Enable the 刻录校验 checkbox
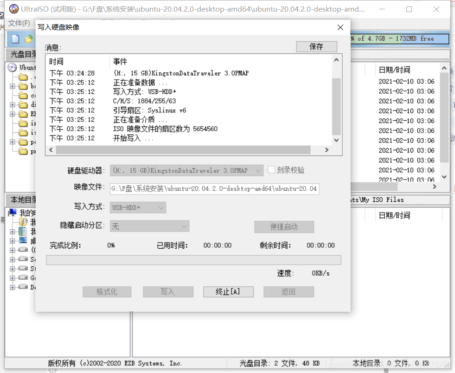455x373 pixels. point(271,170)
